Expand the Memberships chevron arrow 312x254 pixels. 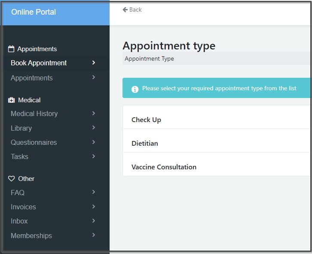click(x=94, y=235)
